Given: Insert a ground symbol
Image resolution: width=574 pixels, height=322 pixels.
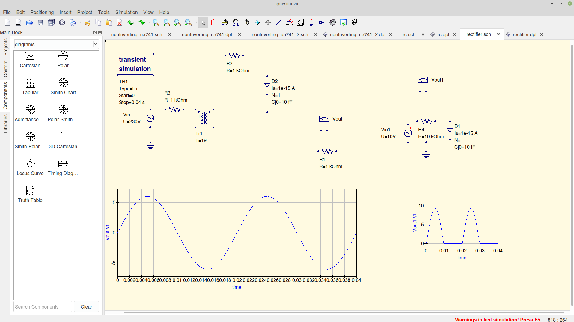Looking at the screenshot, I should point(311,22).
